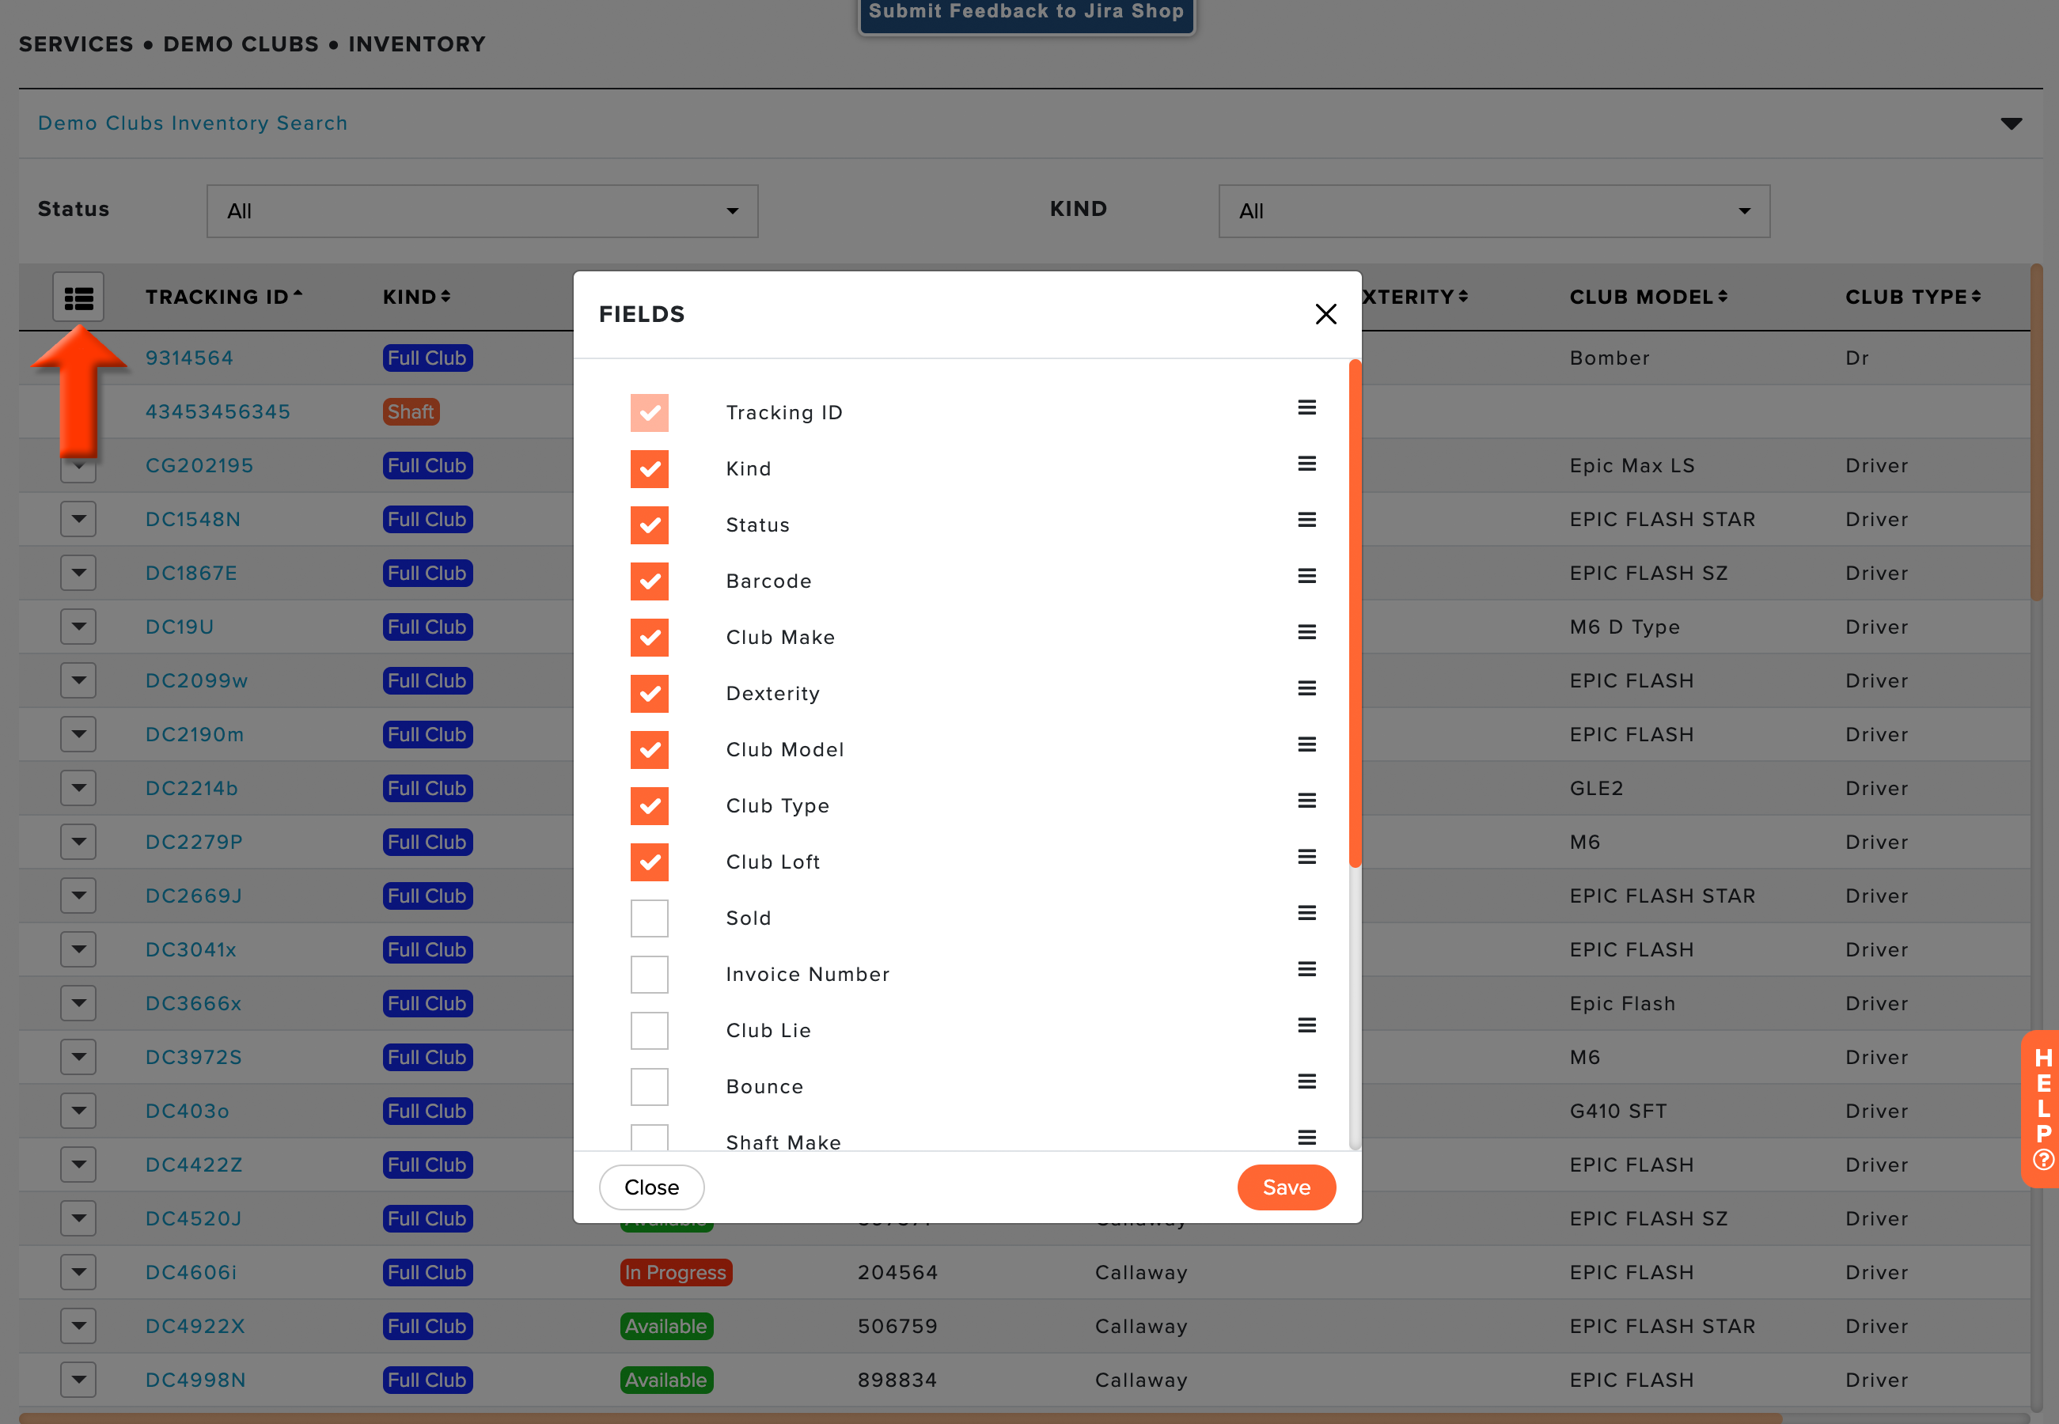Open tracking ID 9314564 link
This screenshot has width=2059, height=1424.
[x=189, y=358]
